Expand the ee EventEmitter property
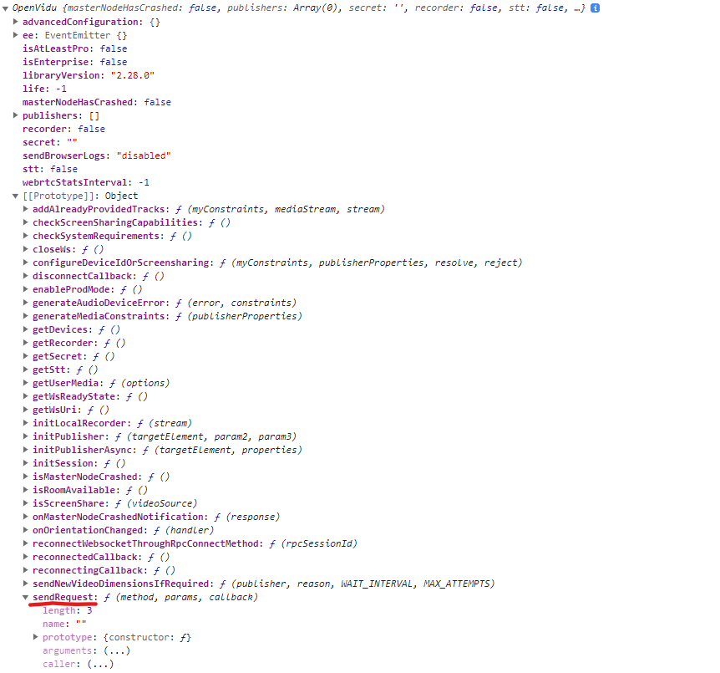This screenshot has height=673, width=720. [15, 35]
